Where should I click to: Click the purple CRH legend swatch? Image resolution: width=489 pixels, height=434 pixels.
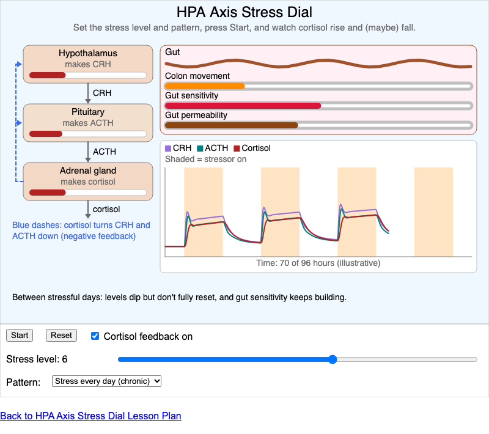click(168, 149)
